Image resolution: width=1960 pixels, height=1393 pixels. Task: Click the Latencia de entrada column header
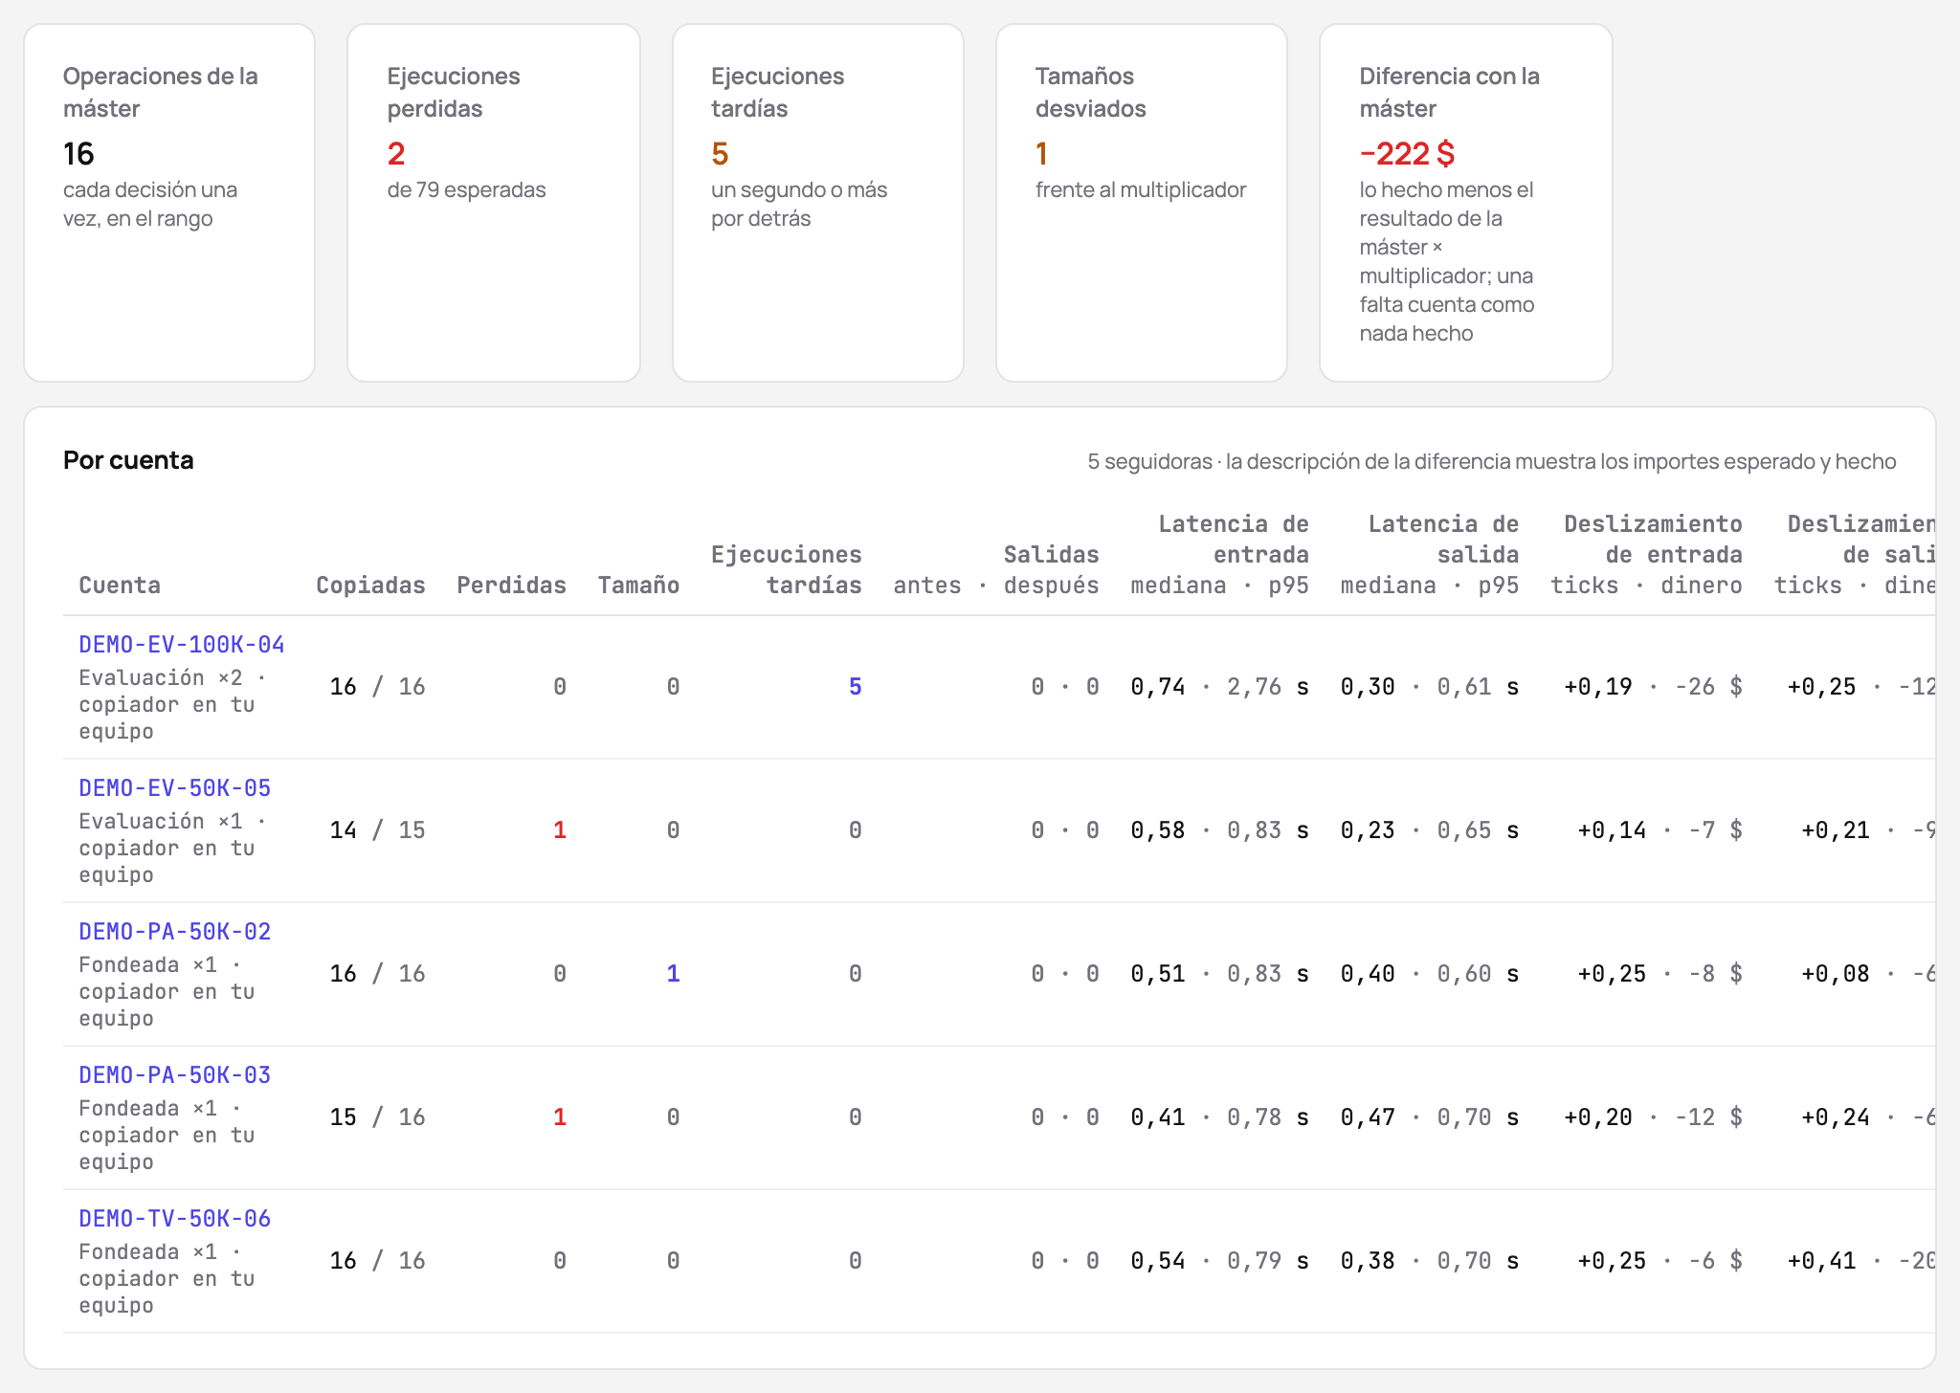coord(1220,555)
